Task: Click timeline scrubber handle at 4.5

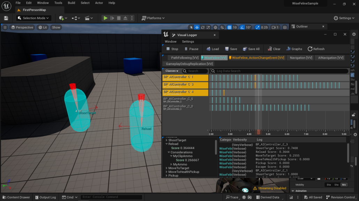Action: coord(259,132)
